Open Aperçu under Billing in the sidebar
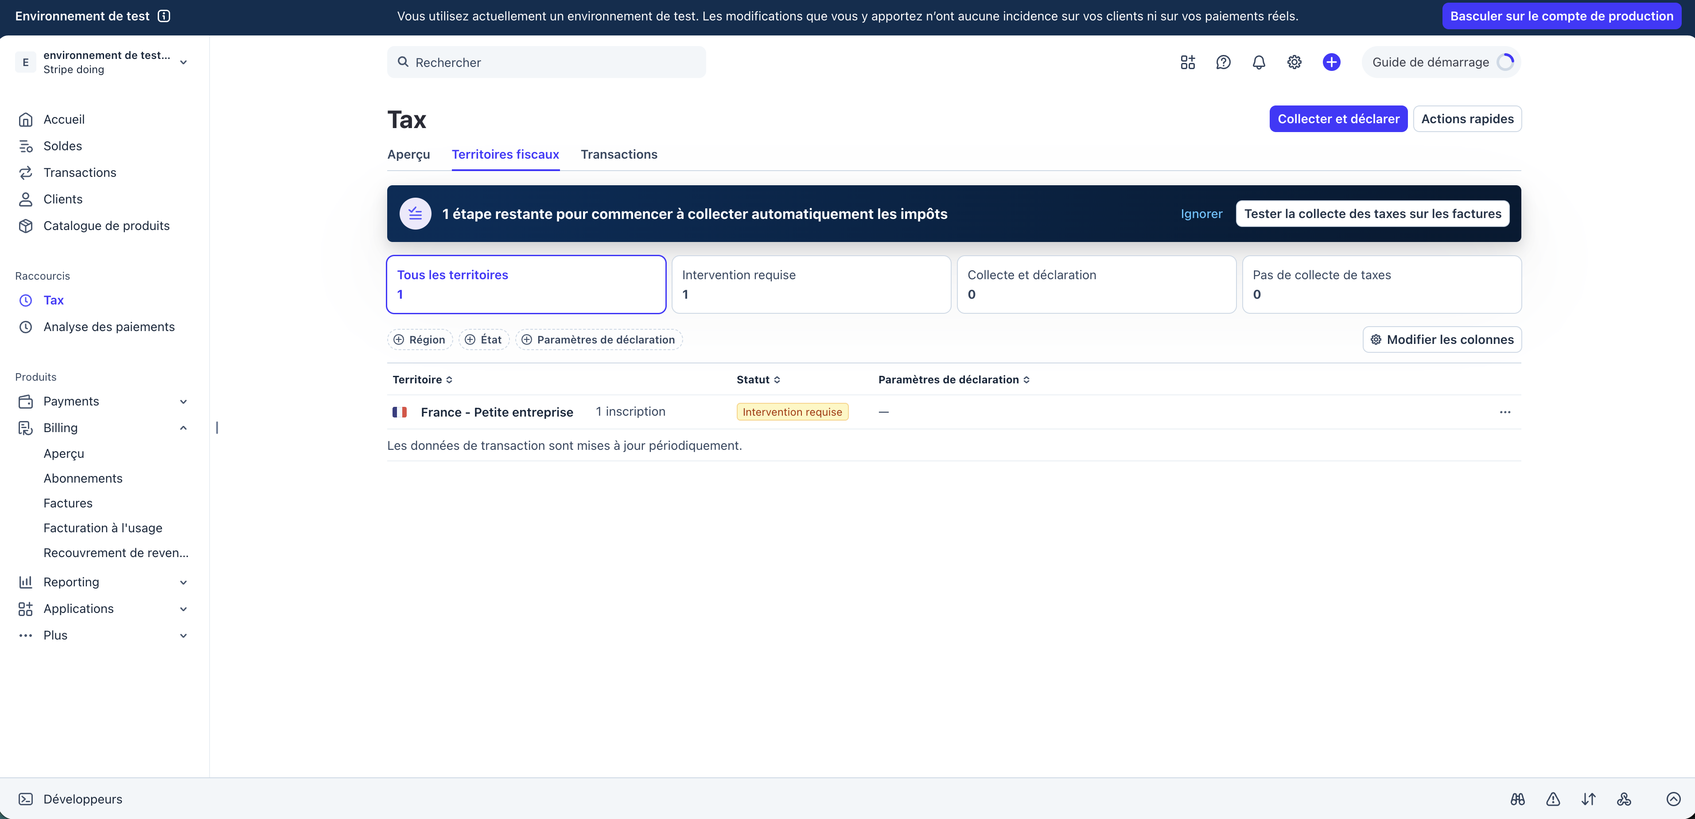 click(x=64, y=454)
